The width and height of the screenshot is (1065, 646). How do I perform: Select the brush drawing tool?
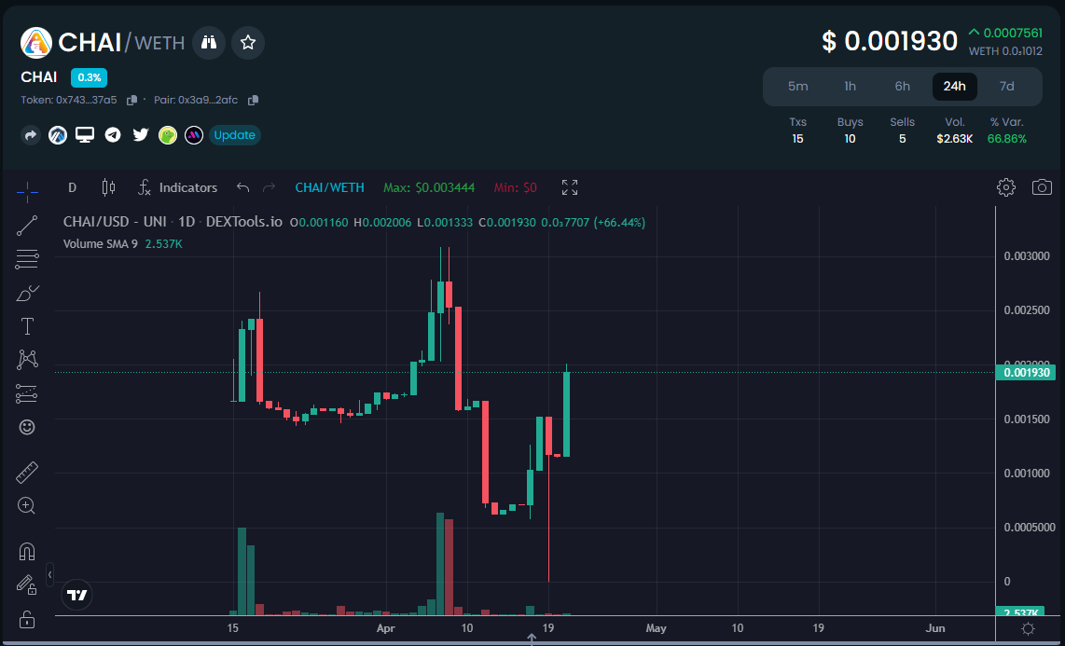[27, 293]
